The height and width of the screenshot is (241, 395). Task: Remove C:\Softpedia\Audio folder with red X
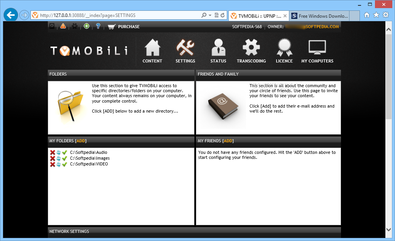pos(52,152)
